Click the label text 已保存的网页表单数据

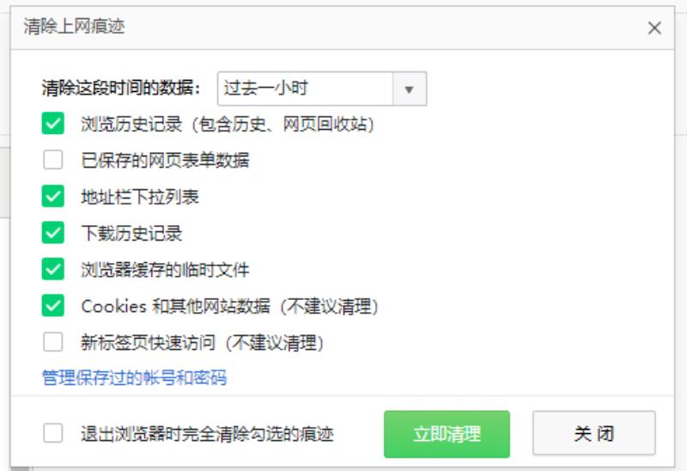click(x=165, y=160)
